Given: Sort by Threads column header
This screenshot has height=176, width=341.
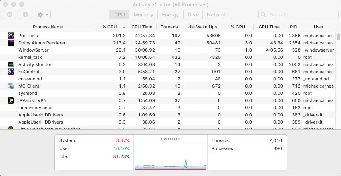Looking at the screenshot, I should coord(169,27).
